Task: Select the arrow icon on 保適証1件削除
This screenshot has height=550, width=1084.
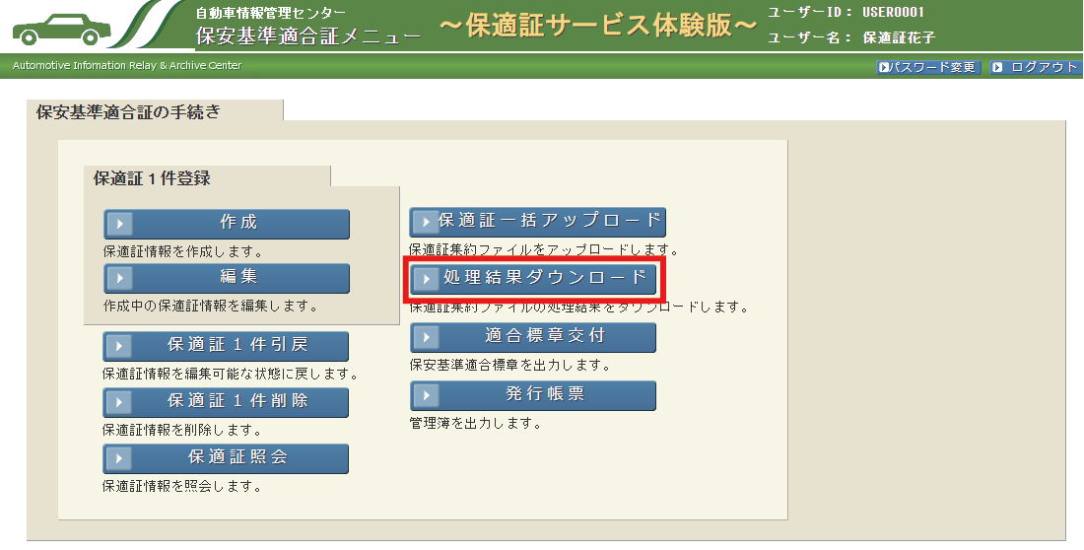Action: point(119,402)
